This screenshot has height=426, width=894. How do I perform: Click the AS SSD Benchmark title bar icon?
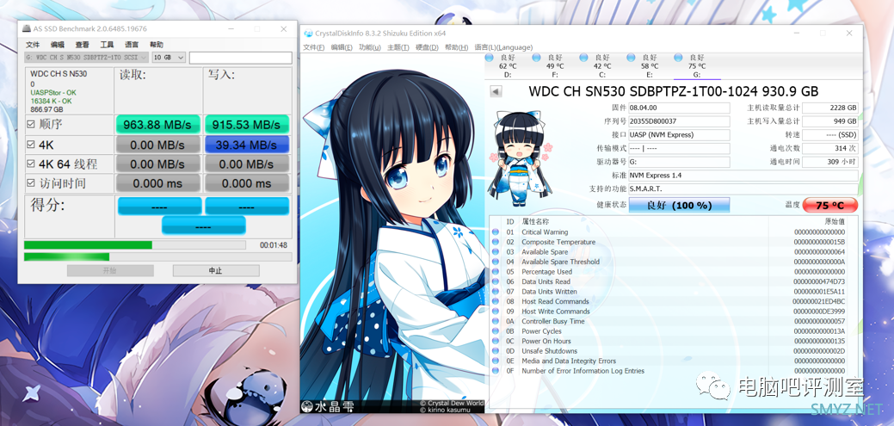pyautogui.click(x=26, y=29)
